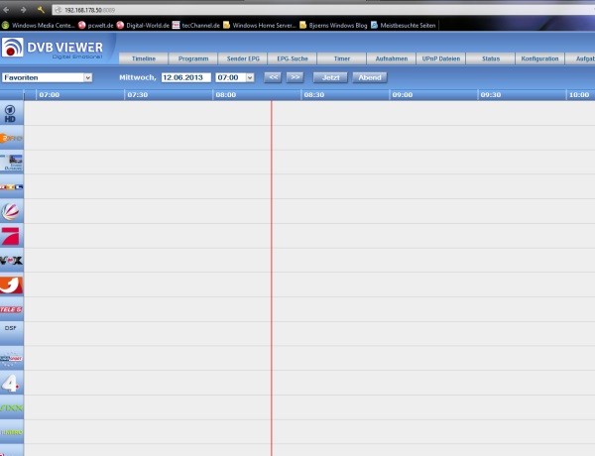The height and width of the screenshot is (456, 595).
Task: Open the UPnP Dateien tab
Action: tap(441, 58)
